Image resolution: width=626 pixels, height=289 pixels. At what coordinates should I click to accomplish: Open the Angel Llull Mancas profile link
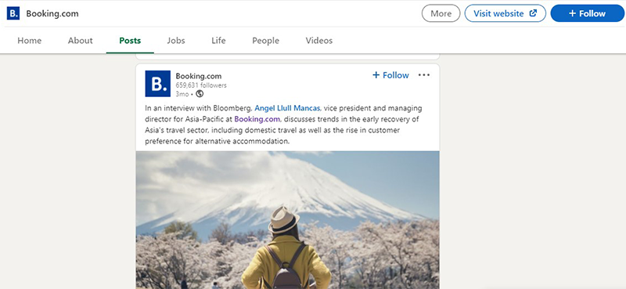pos(287,108)
